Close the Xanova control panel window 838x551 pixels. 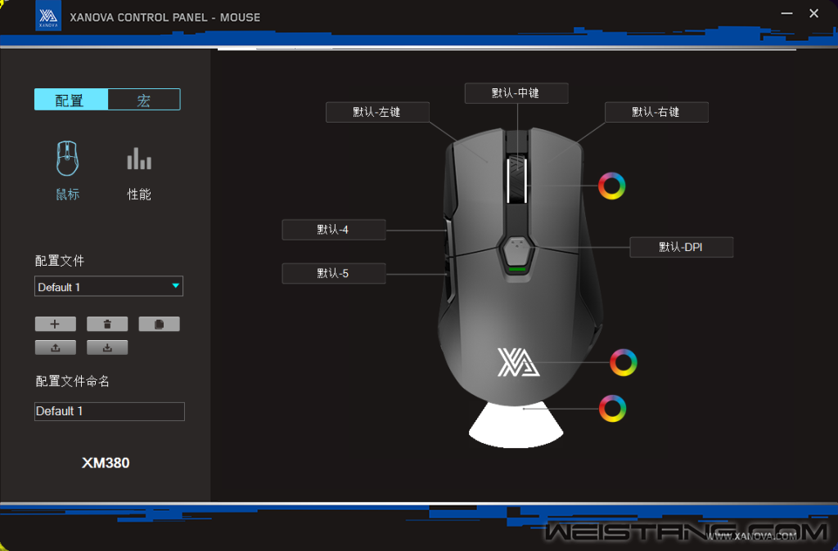click(x=813, y=13)
